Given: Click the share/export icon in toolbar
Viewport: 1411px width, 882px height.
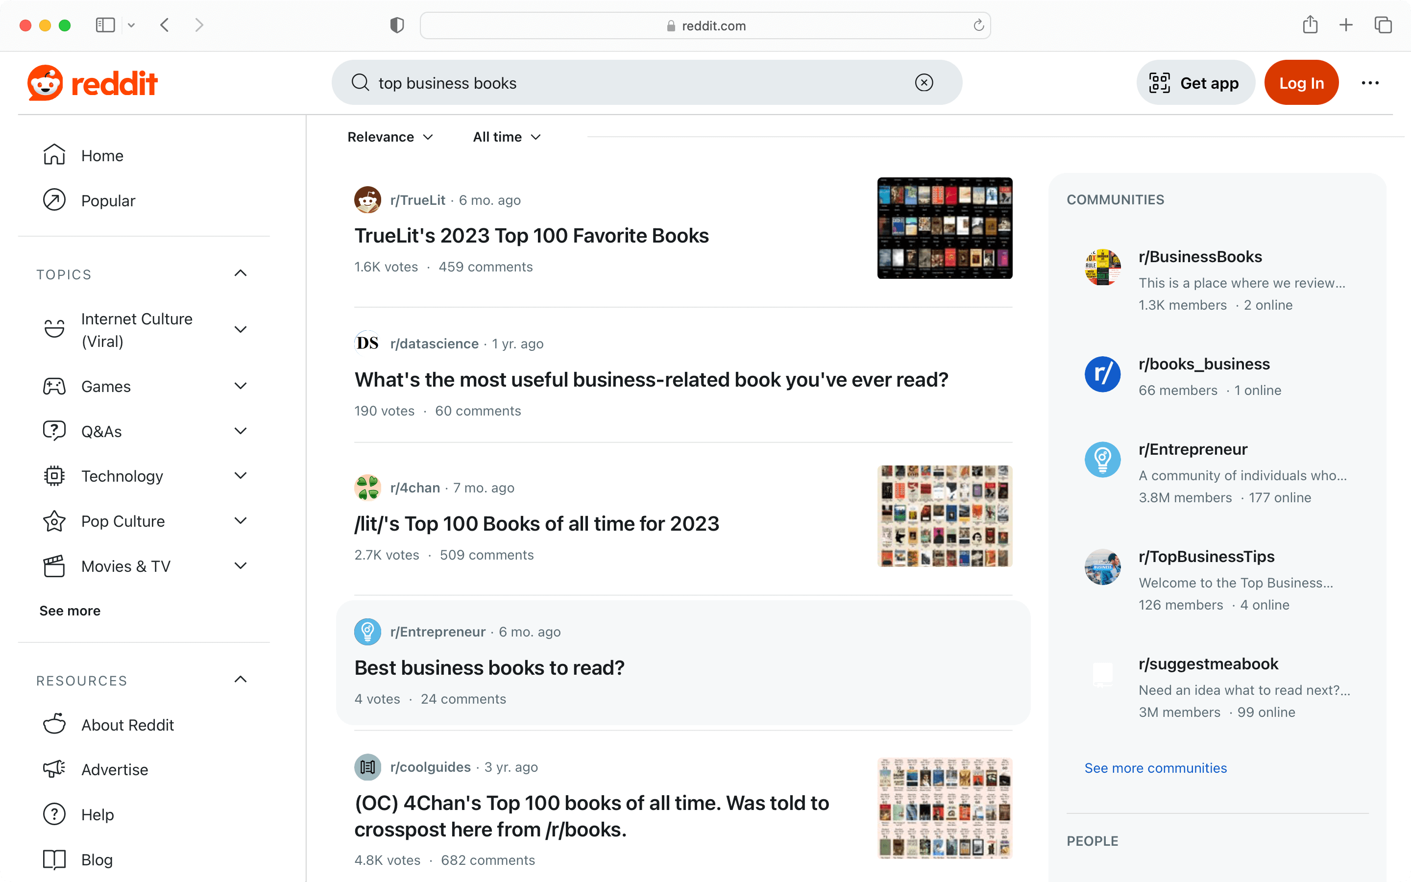Looking at the screenshot, I should (x=1311, y=24).
